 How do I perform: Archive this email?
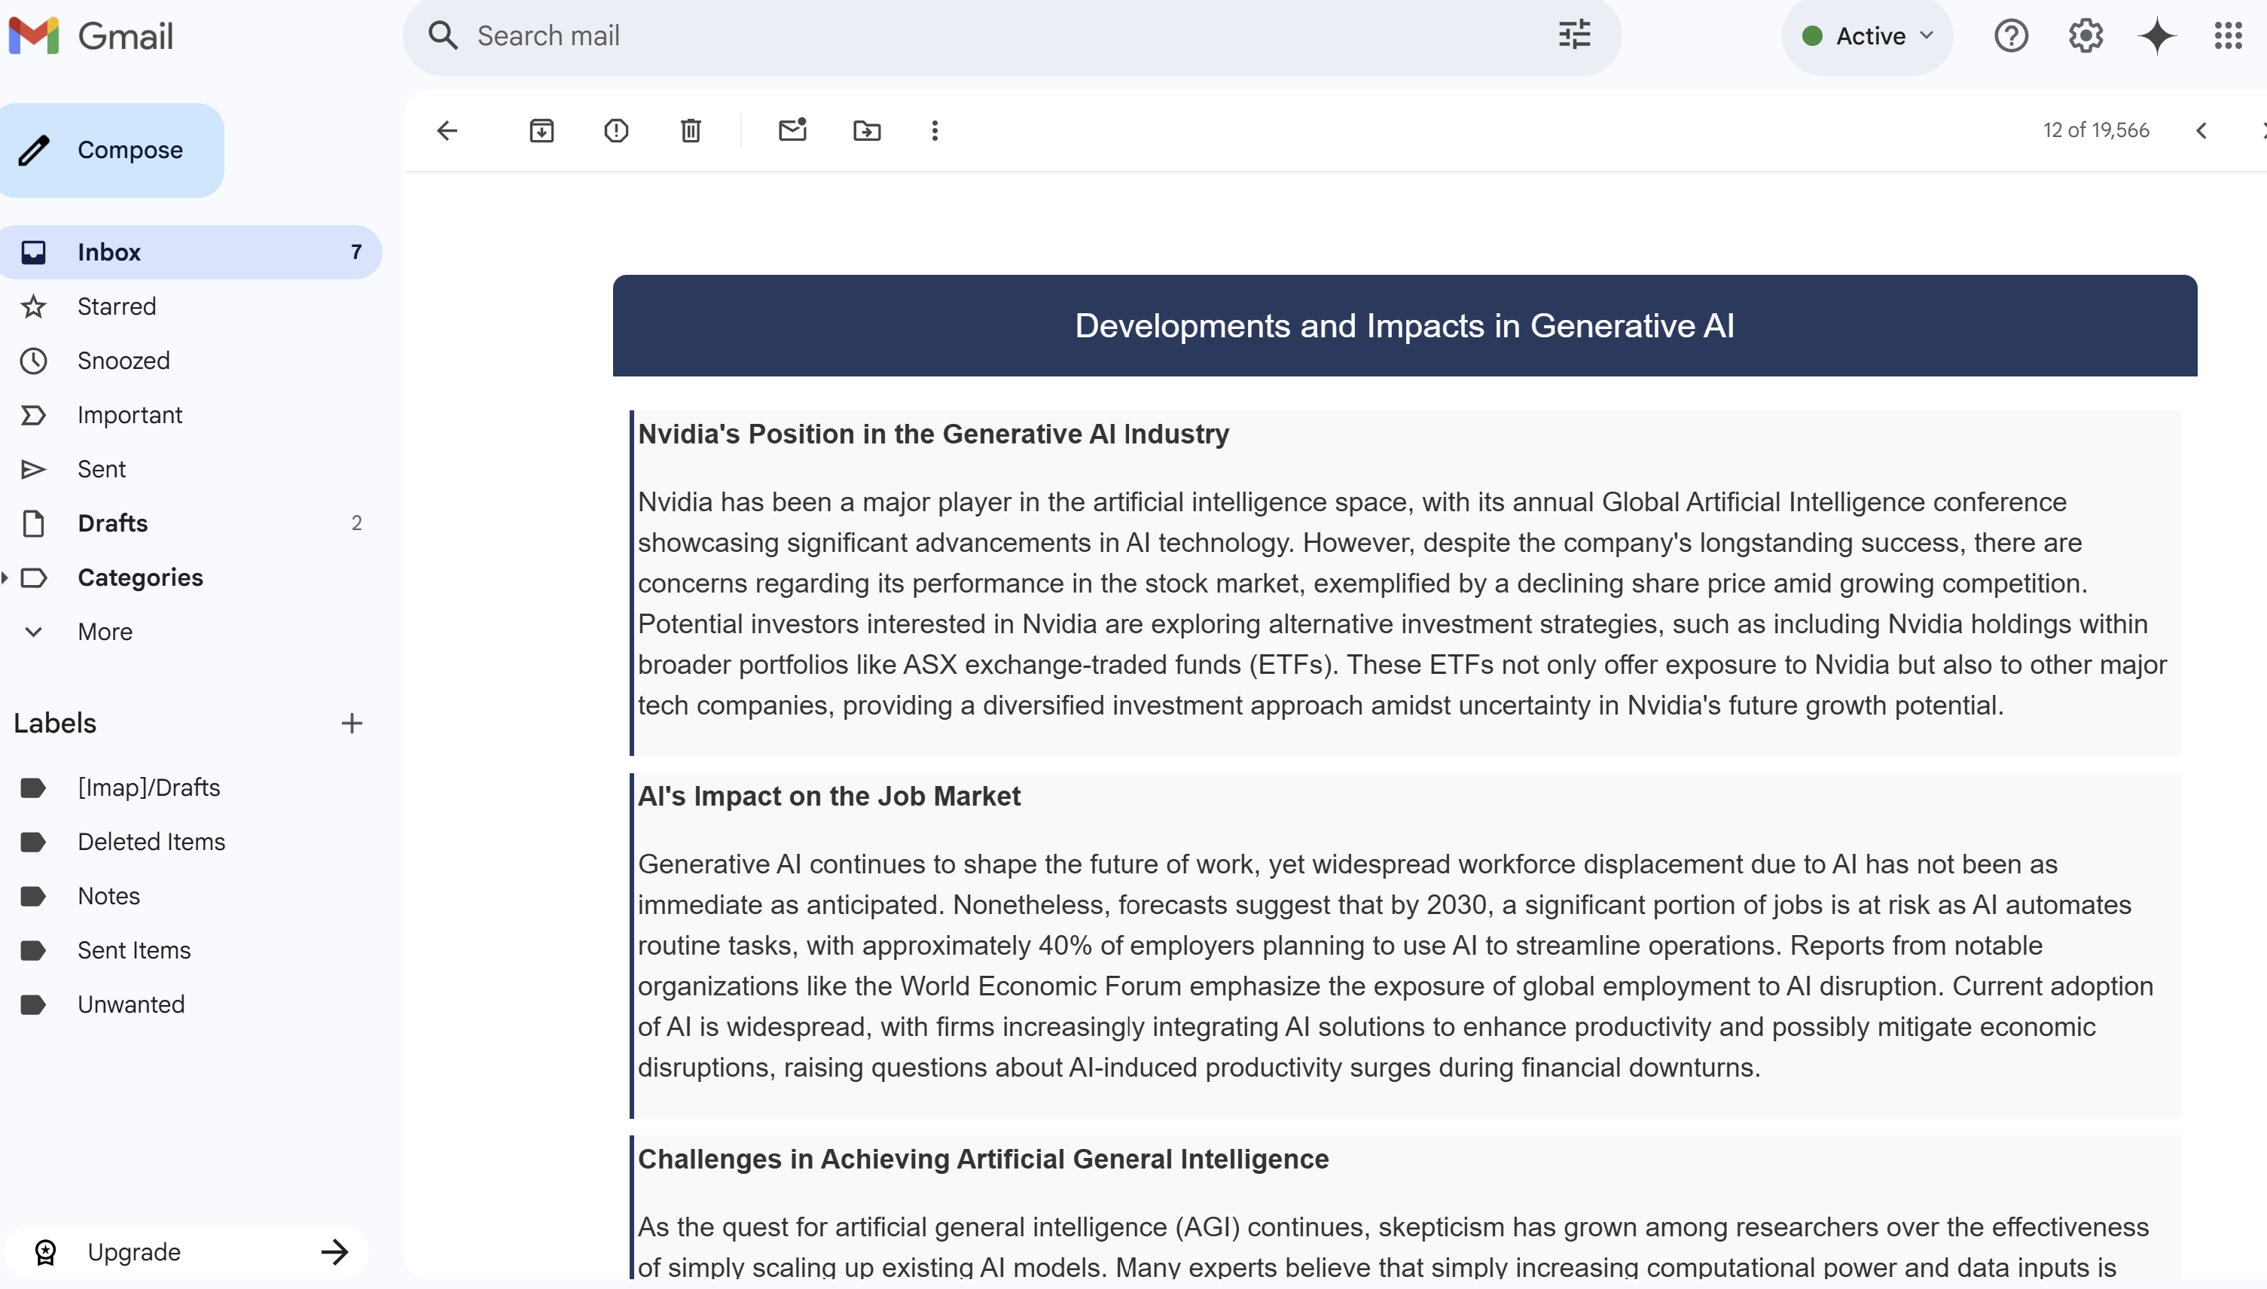(x=541, y=131)
